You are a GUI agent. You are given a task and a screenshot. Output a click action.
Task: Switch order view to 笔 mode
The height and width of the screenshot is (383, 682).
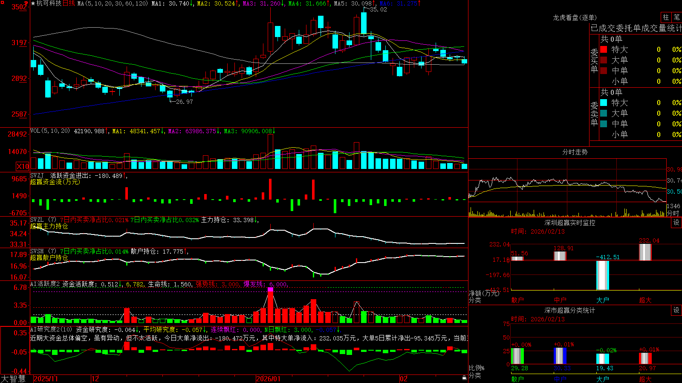tap(676, 17)
